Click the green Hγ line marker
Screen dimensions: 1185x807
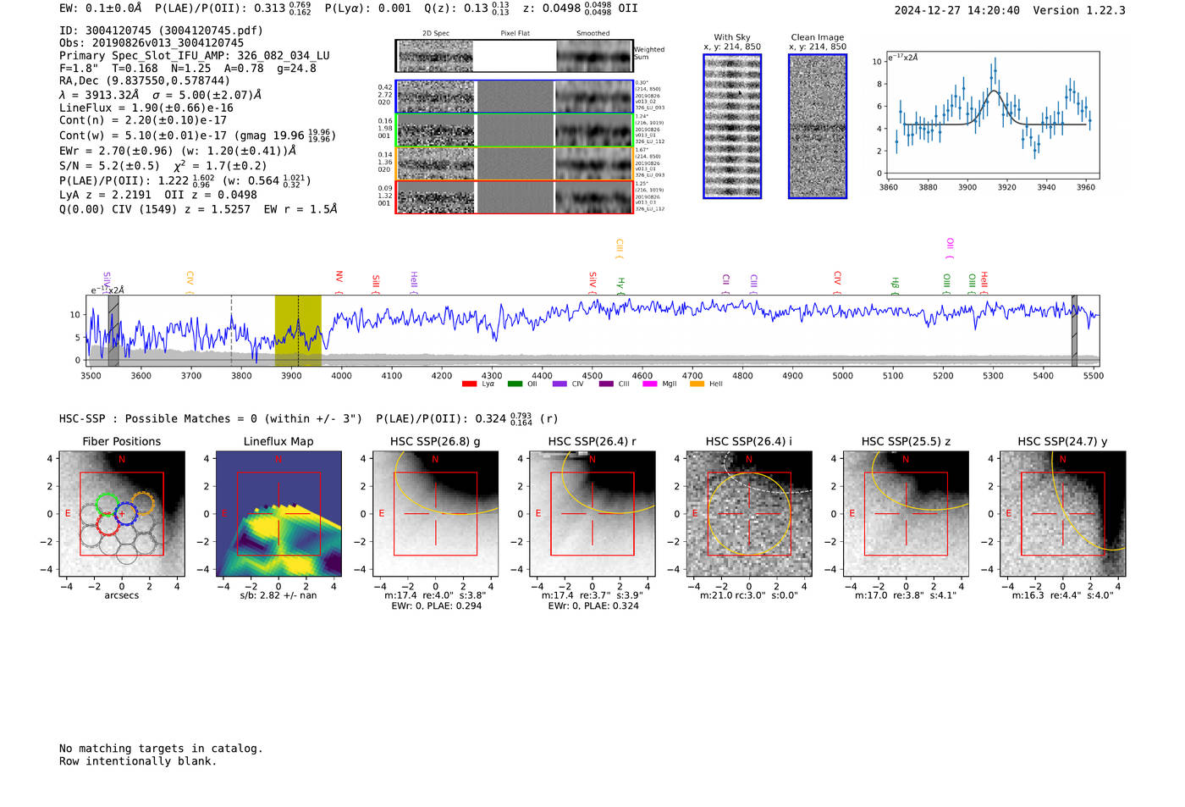point(620,286)
